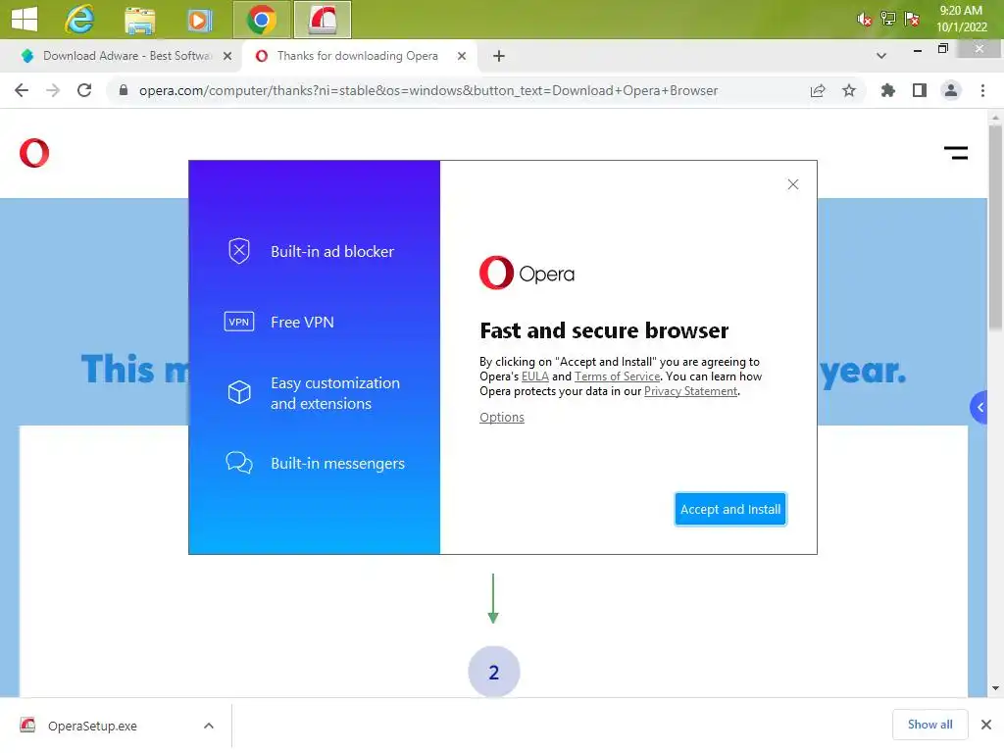Open the hamburger menu on the Opera page
The width and height of the screenshot is (1004, 753).
955,153
